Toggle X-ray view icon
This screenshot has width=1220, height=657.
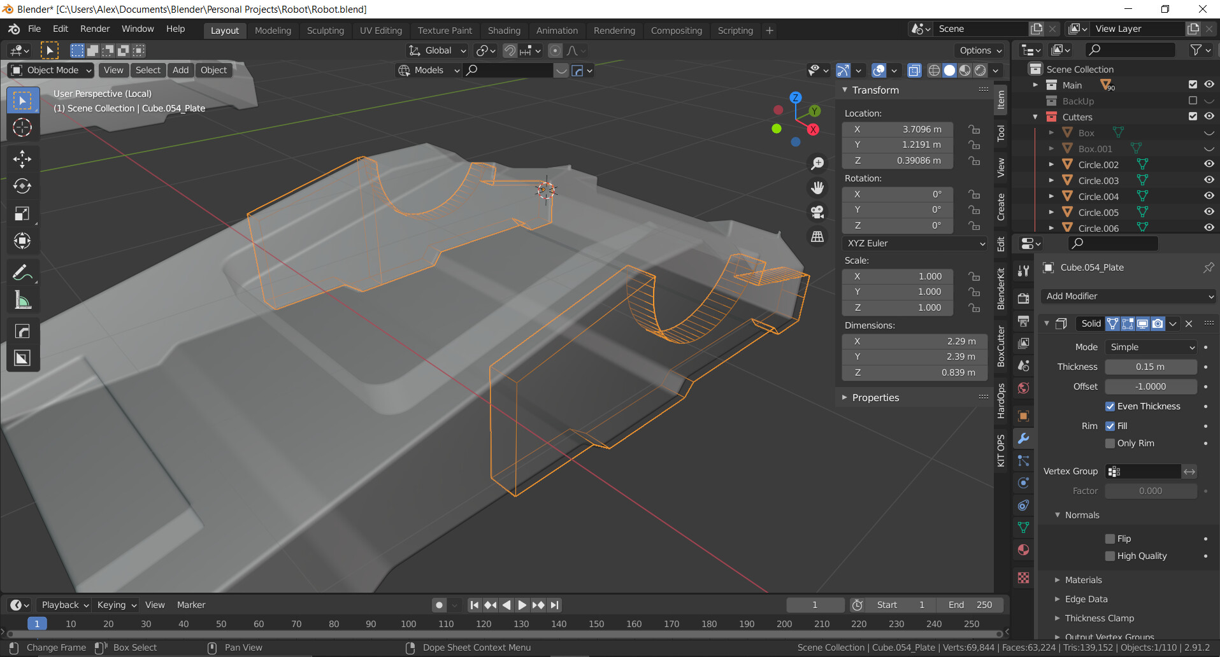(914, 70)
